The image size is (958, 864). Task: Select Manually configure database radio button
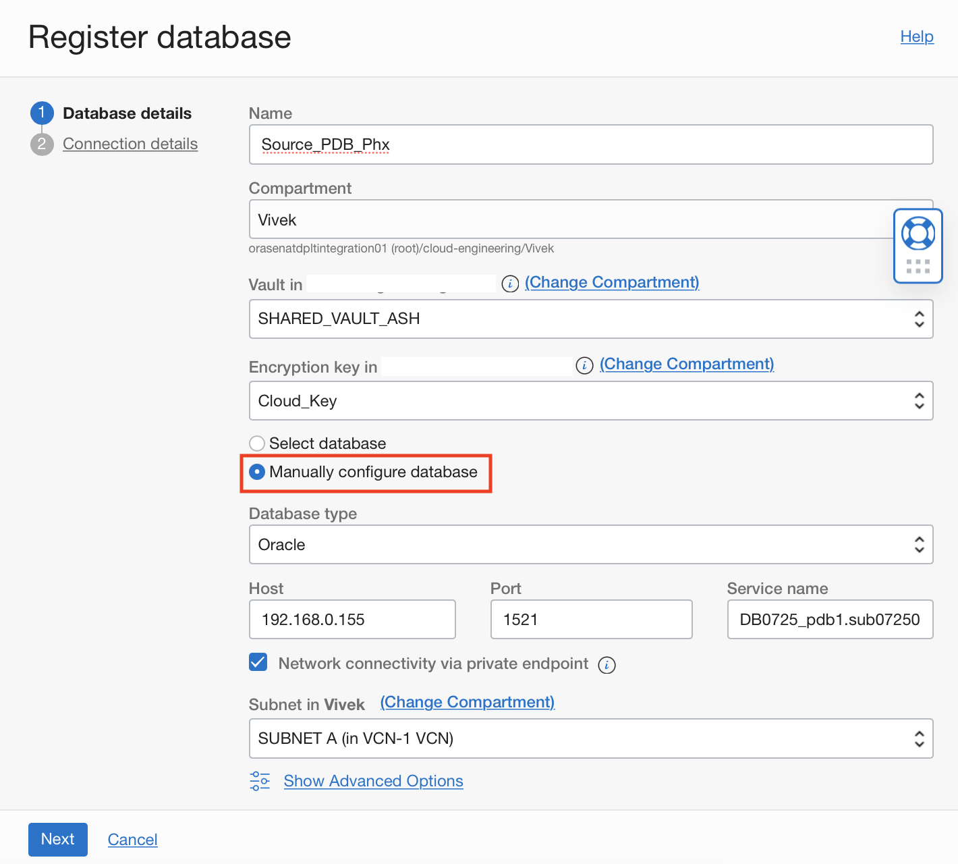257,472
